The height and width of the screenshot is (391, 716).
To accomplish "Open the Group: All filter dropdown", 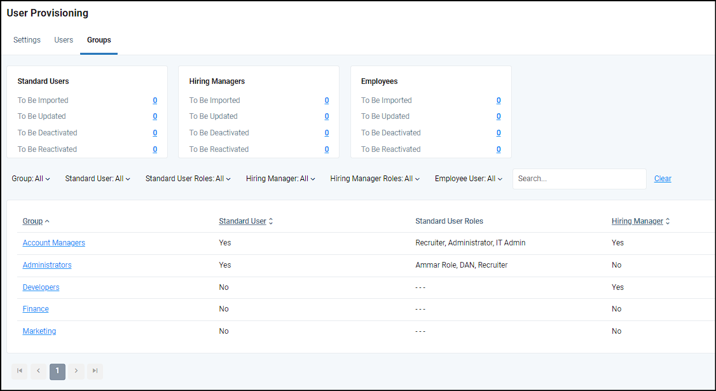I will (31, 179).
